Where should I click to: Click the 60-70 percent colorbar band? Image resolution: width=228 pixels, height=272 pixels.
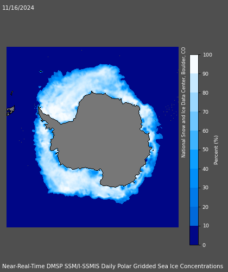[194, 121]
